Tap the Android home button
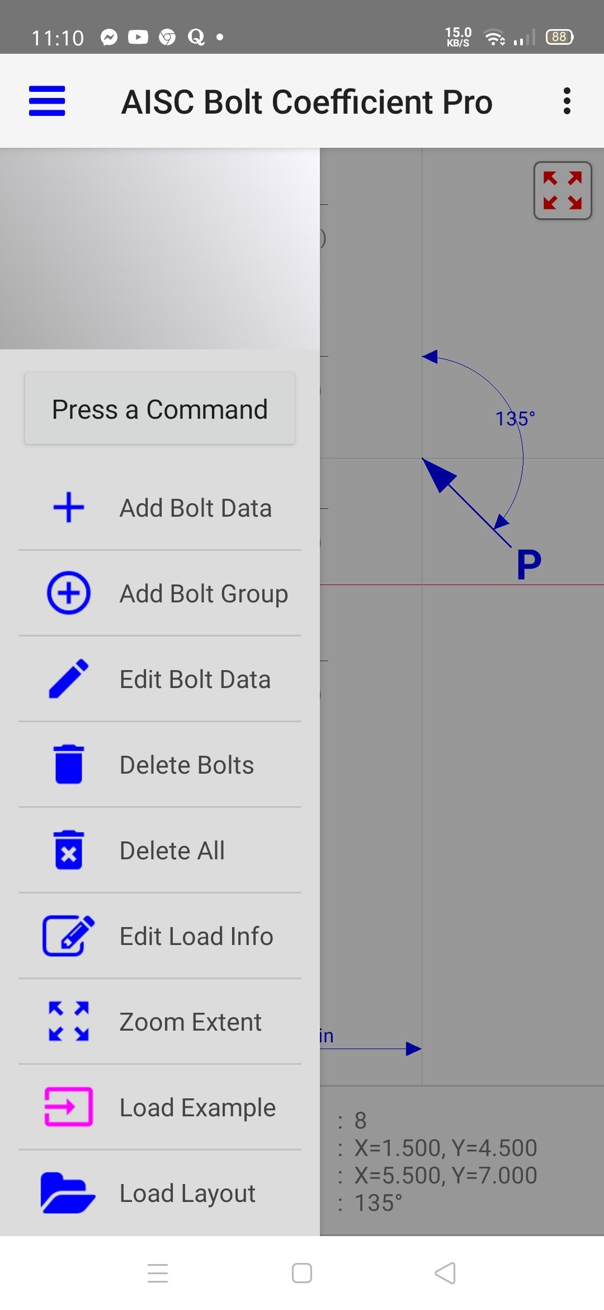This screenshot has height=1310, width=604. pos(301,1273)
